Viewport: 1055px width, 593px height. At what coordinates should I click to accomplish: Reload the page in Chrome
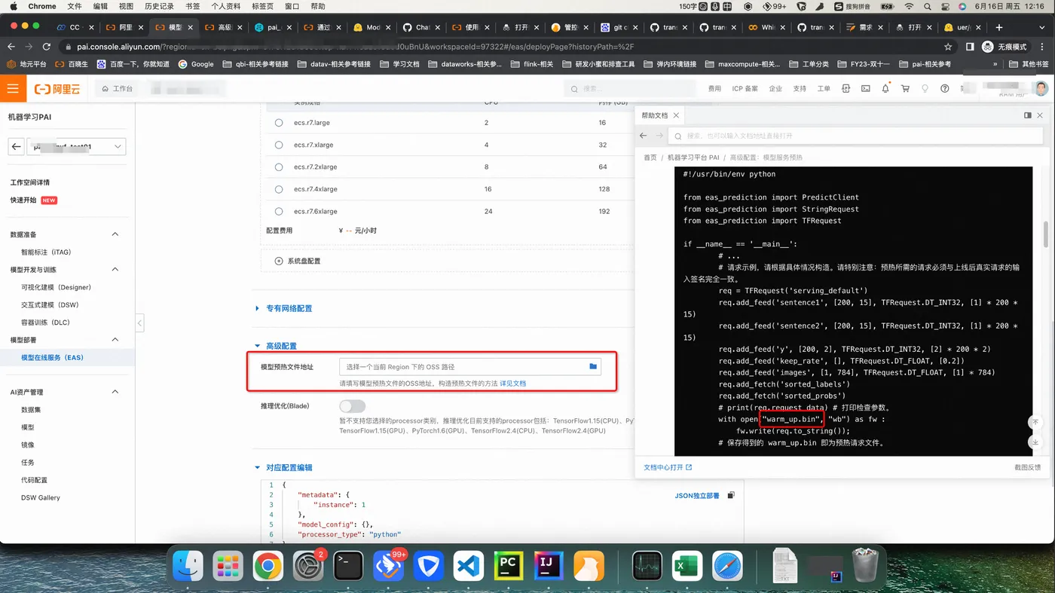click(46, 47)
